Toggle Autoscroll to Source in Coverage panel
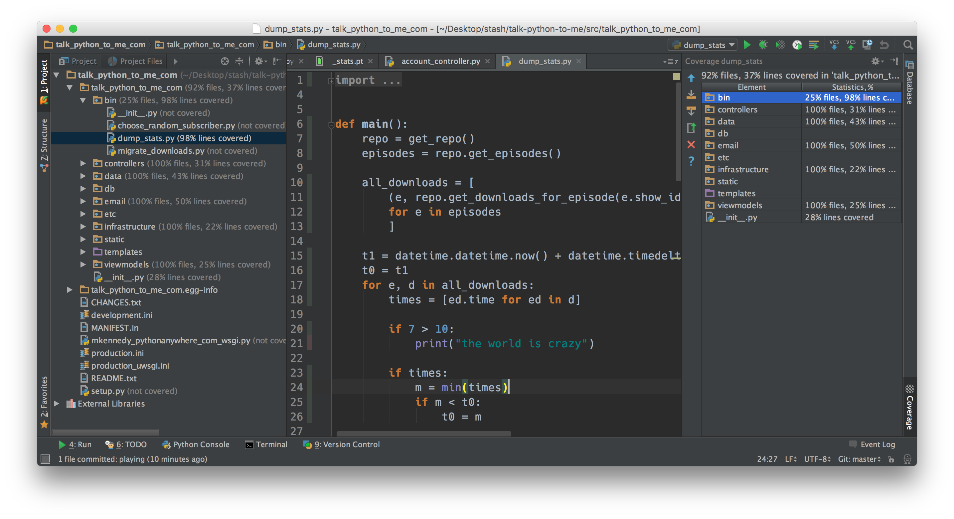The height and width of the screenshot is (519, 954). coord(691,94)
